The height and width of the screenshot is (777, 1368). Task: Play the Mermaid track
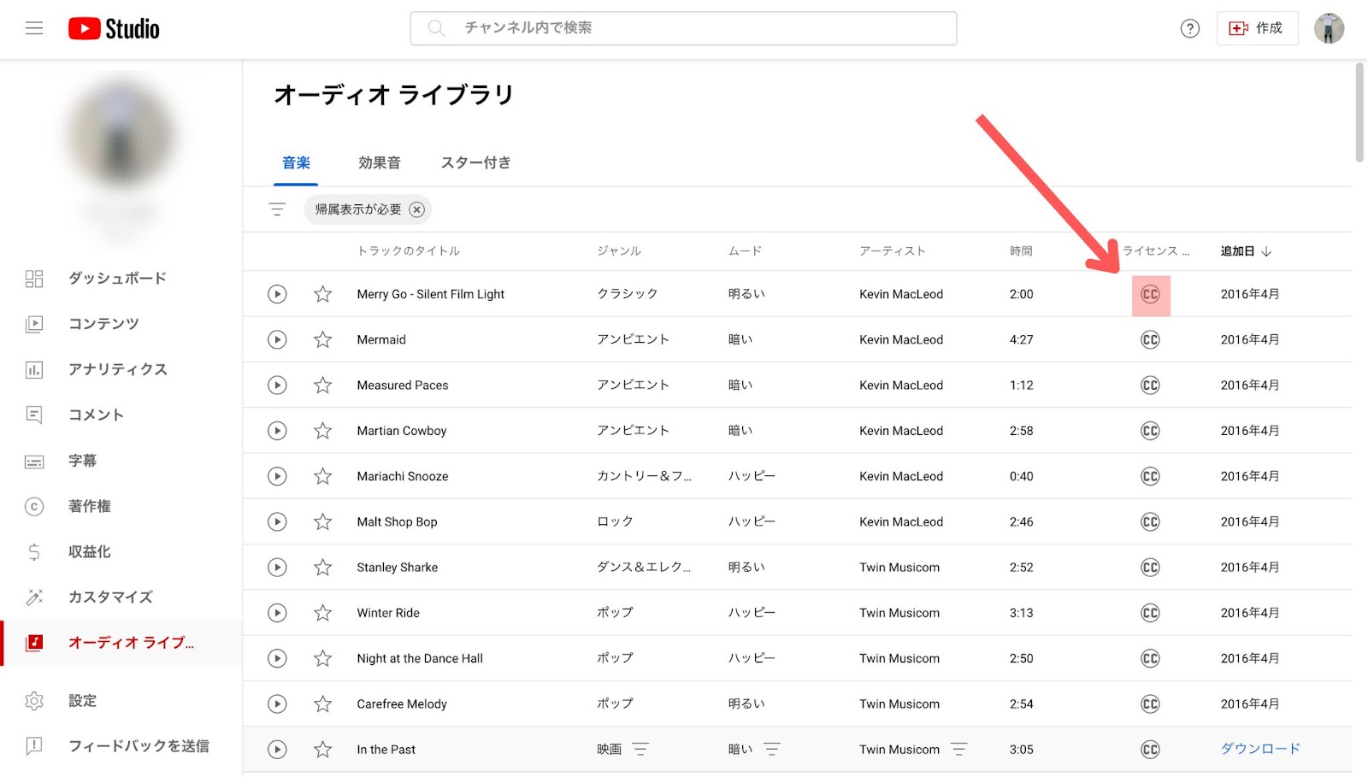click(x=277, y=339)
